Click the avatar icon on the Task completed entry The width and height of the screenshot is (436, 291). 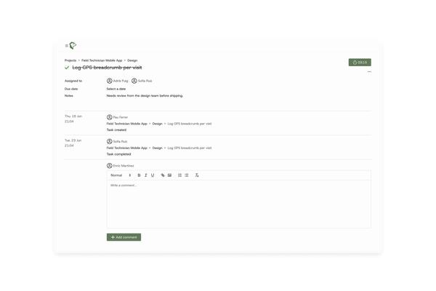[109, 141]
